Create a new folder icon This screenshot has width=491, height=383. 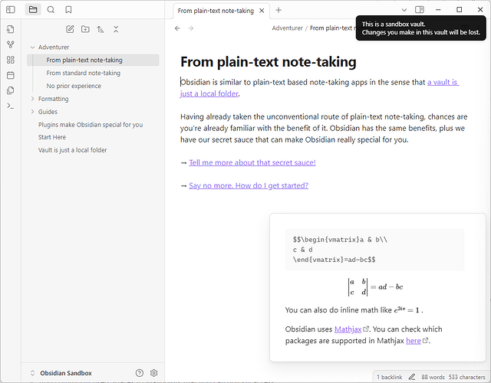[x=85, y=29]
